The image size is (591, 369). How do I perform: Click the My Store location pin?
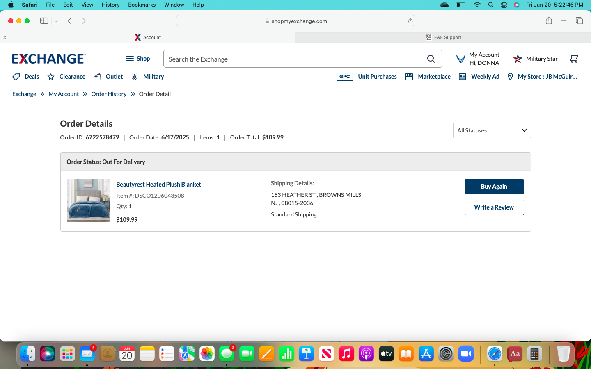510,77
